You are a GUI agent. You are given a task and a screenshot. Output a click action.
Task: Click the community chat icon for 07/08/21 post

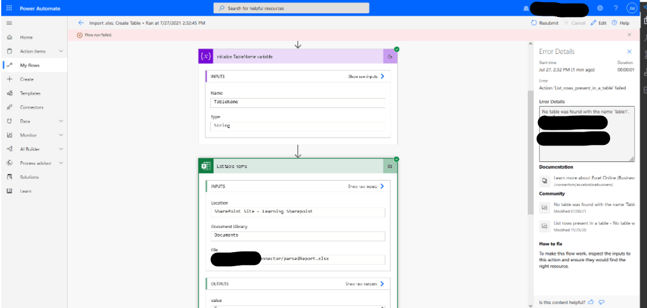(x=544, y=207)
